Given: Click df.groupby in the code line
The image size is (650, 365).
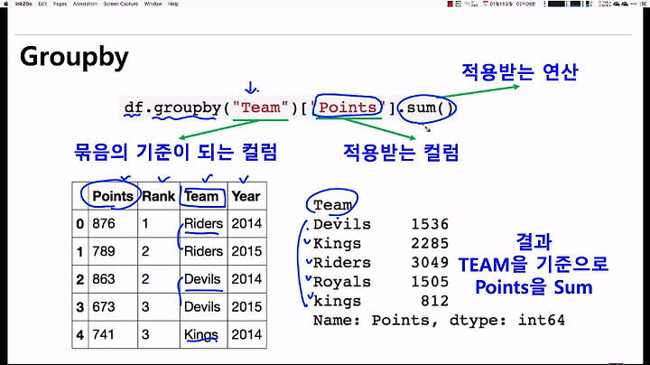Looking at the screenshot, I should click(x=172, y=108).
